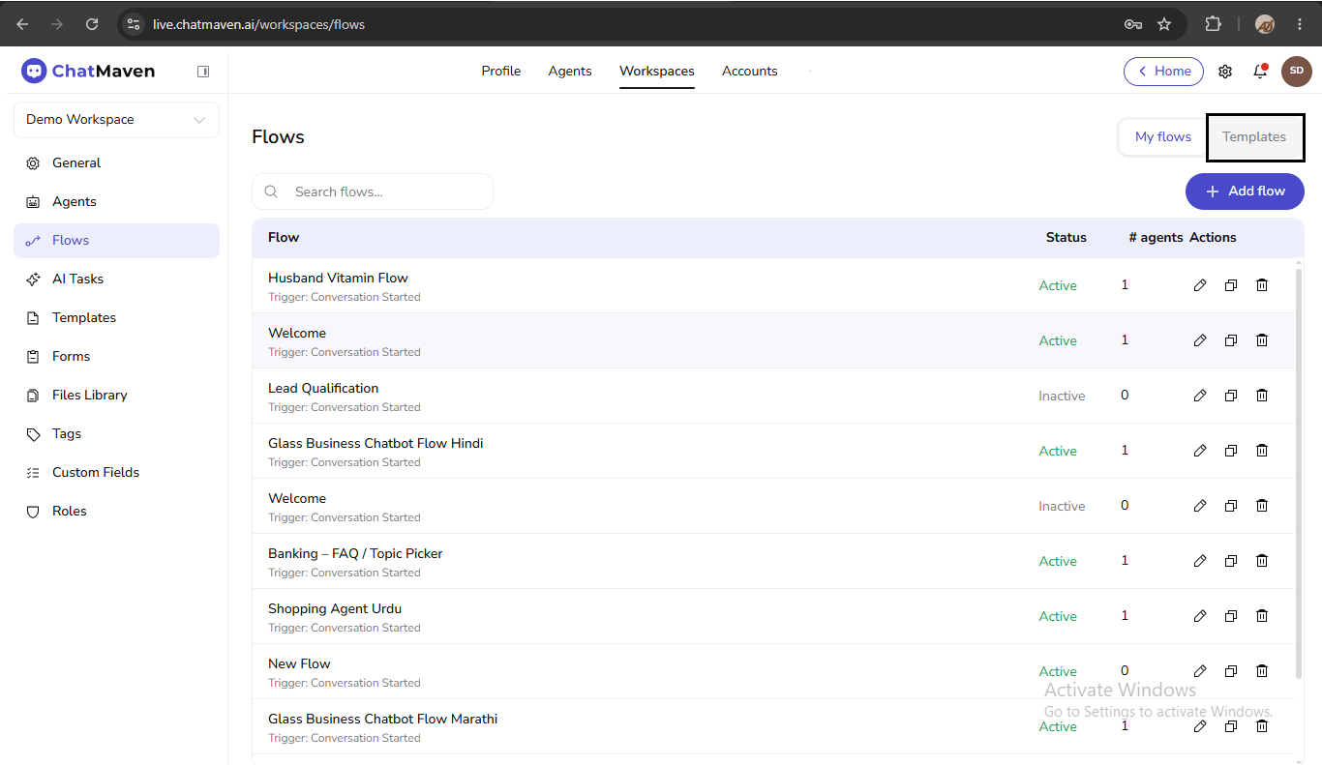
Task: Delete the Banking FAQ Topic Picker flow
Action: (x=1262, y=561)
